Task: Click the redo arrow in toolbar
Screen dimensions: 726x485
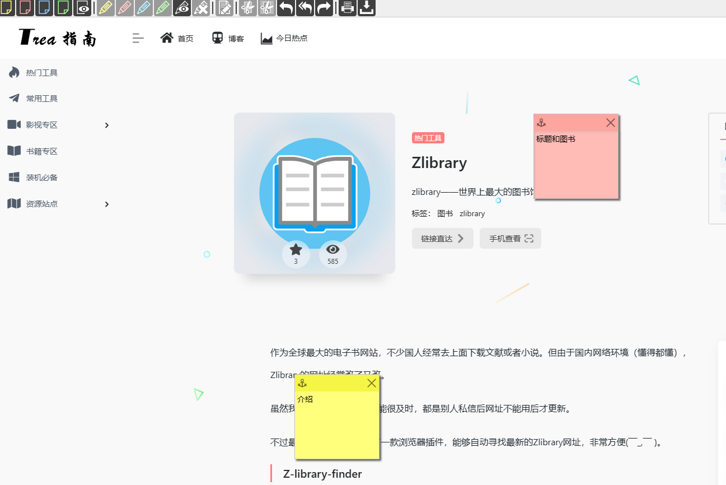Action: [x=324, y=7]
